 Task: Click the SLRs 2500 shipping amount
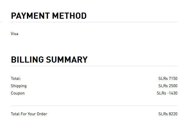(168, 86)
